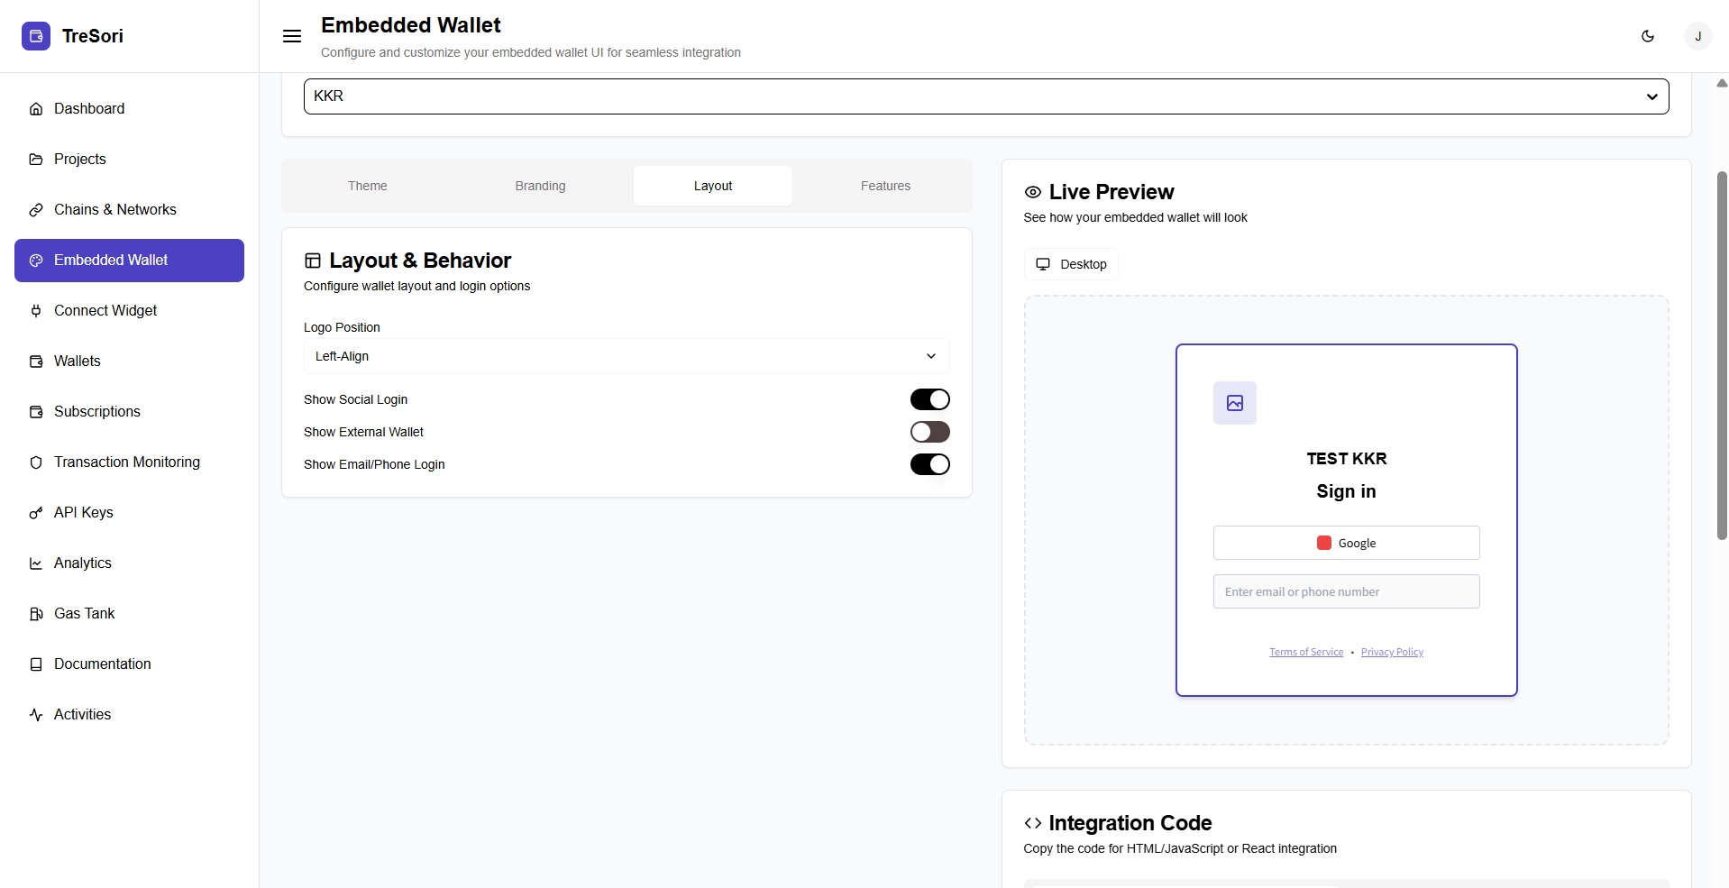Select the Branding tab
This screenshot has width=1729, height=888.
coord(540,186)
